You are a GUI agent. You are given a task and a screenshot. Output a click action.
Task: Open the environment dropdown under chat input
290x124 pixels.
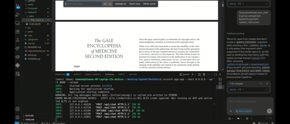coord(231,119)
